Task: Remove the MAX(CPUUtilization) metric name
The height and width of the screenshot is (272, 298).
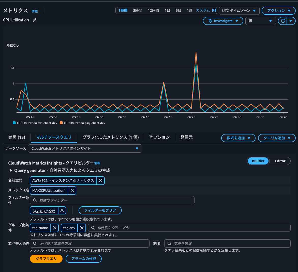Action: [72, 190]
